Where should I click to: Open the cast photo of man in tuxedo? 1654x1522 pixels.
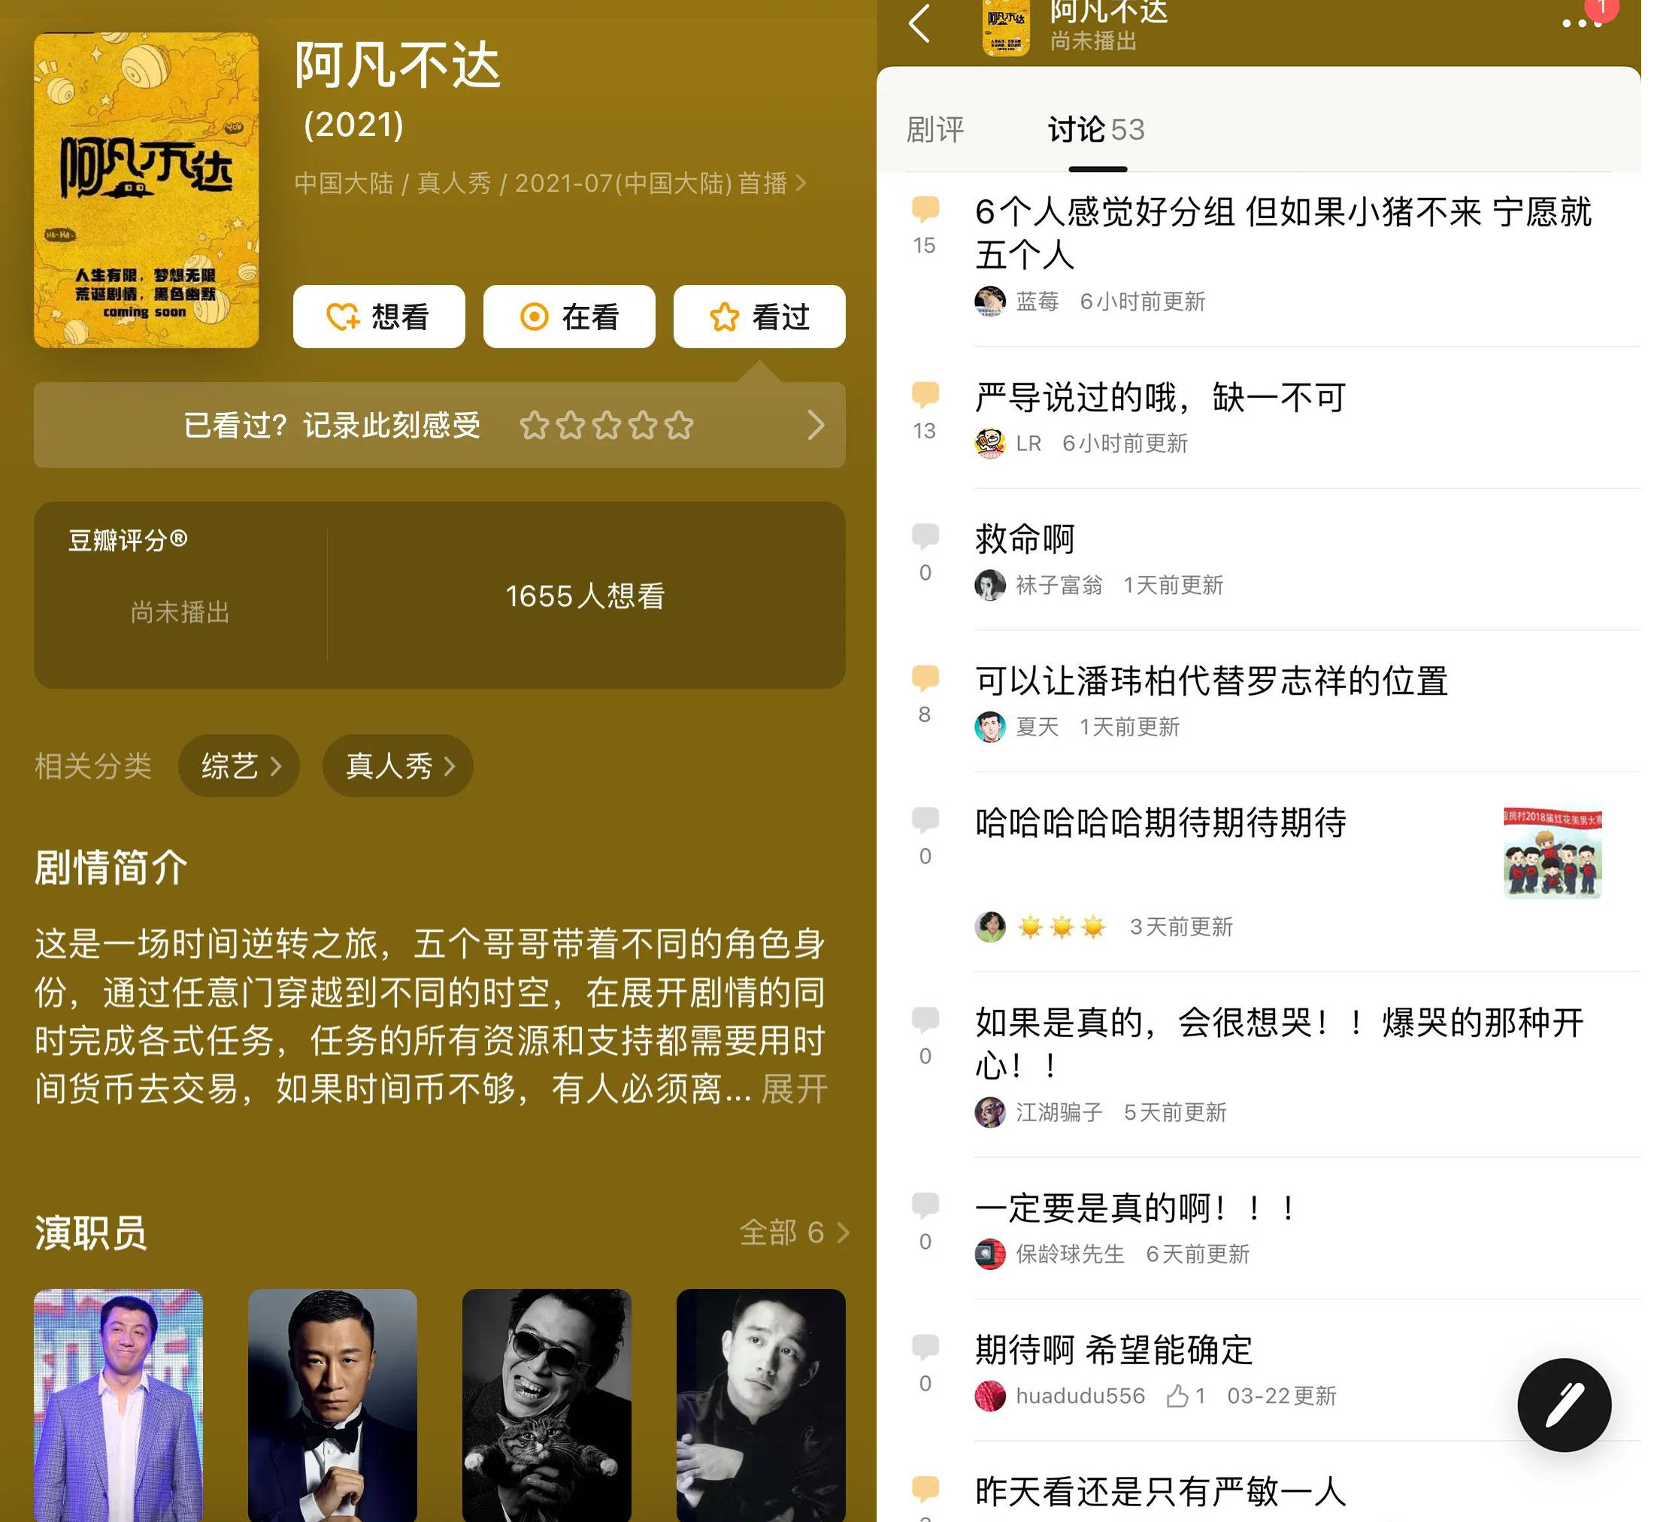click(332, 1405)
